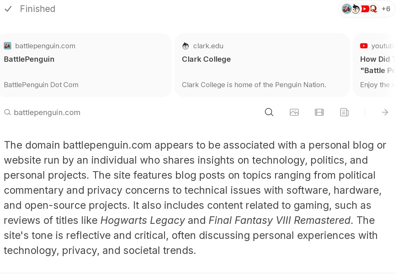Click the clark.edu domain text
This screenshot has width=409, height=274.
208,46
